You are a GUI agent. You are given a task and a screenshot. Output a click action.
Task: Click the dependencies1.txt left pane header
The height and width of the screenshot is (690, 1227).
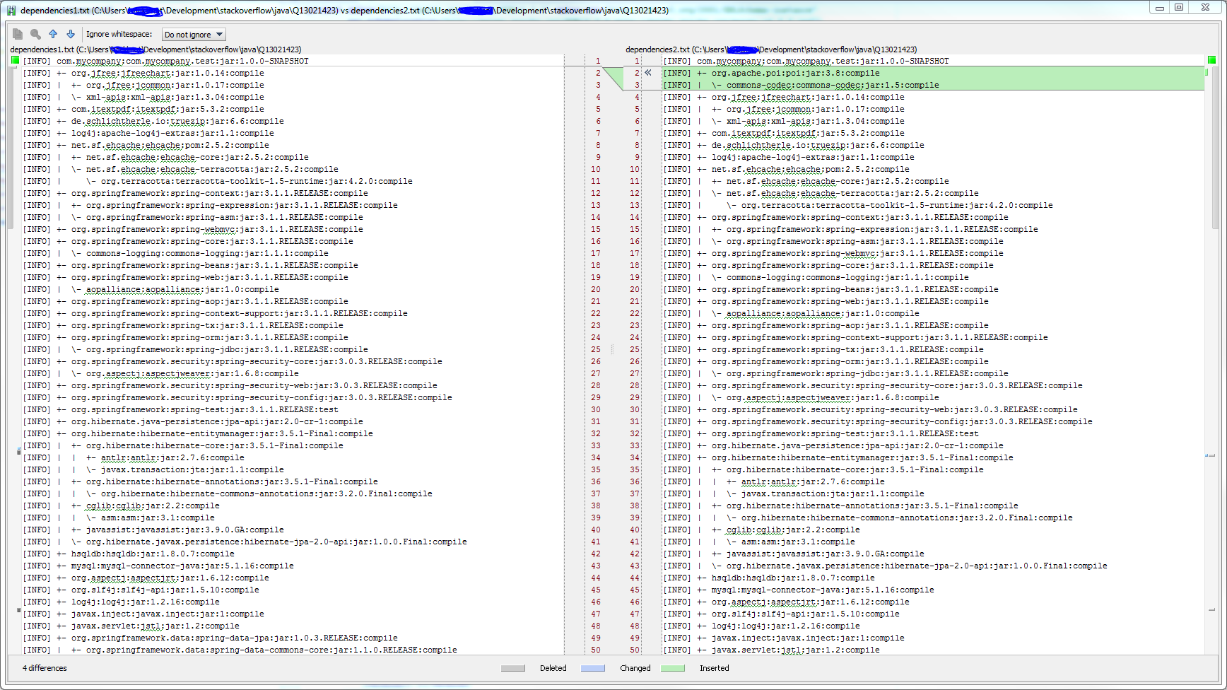pyautogui.click(x=155, y=49)
